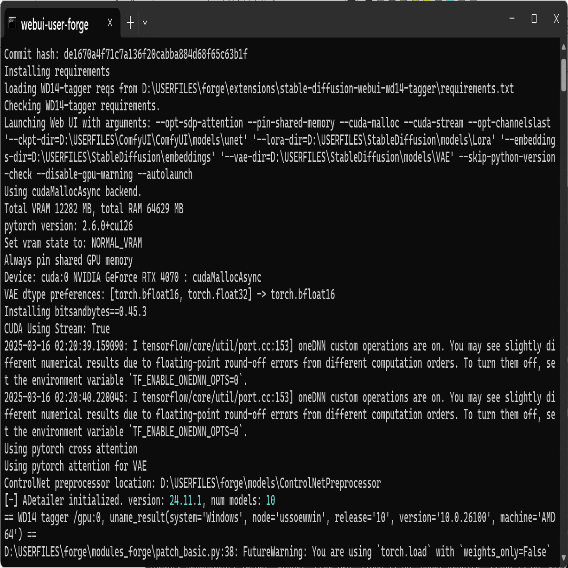Click the scrollbar down arrow

564,557
